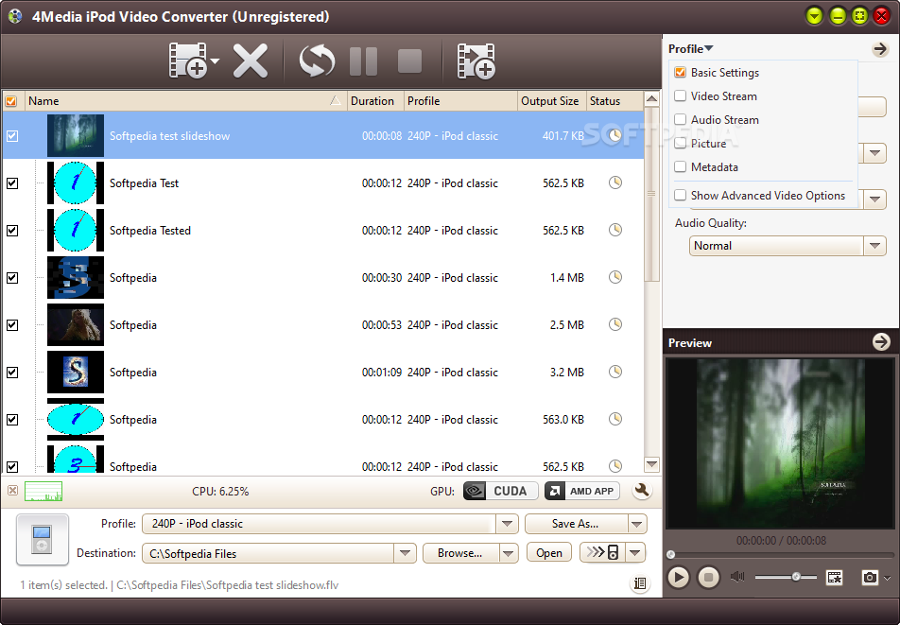Adjust the preview volume slider

pyautogui.click(x=786, y=577)
